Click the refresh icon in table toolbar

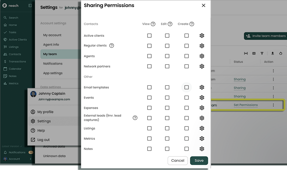[281, 53]
